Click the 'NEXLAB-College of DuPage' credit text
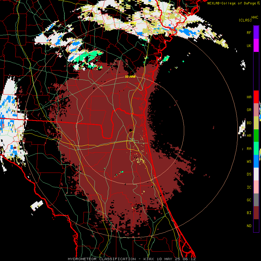Screen dimensions: 261x261 coord(231,3)
